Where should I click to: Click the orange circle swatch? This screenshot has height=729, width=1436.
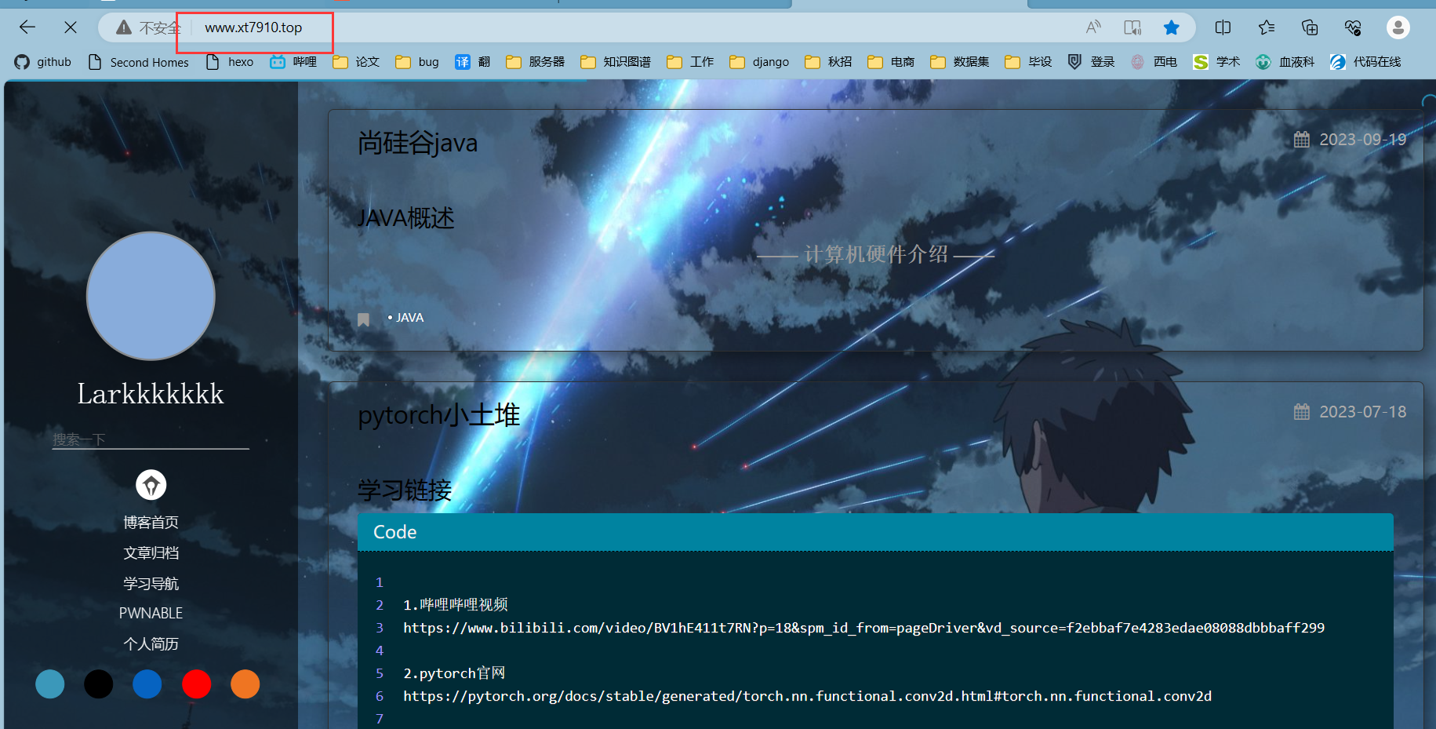click(x=245, y=684)
